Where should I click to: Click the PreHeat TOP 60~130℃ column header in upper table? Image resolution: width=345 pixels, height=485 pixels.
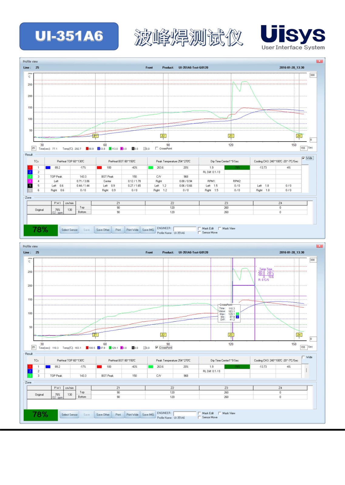click(70, 161)
